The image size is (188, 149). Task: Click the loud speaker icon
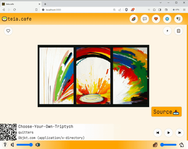38,145
